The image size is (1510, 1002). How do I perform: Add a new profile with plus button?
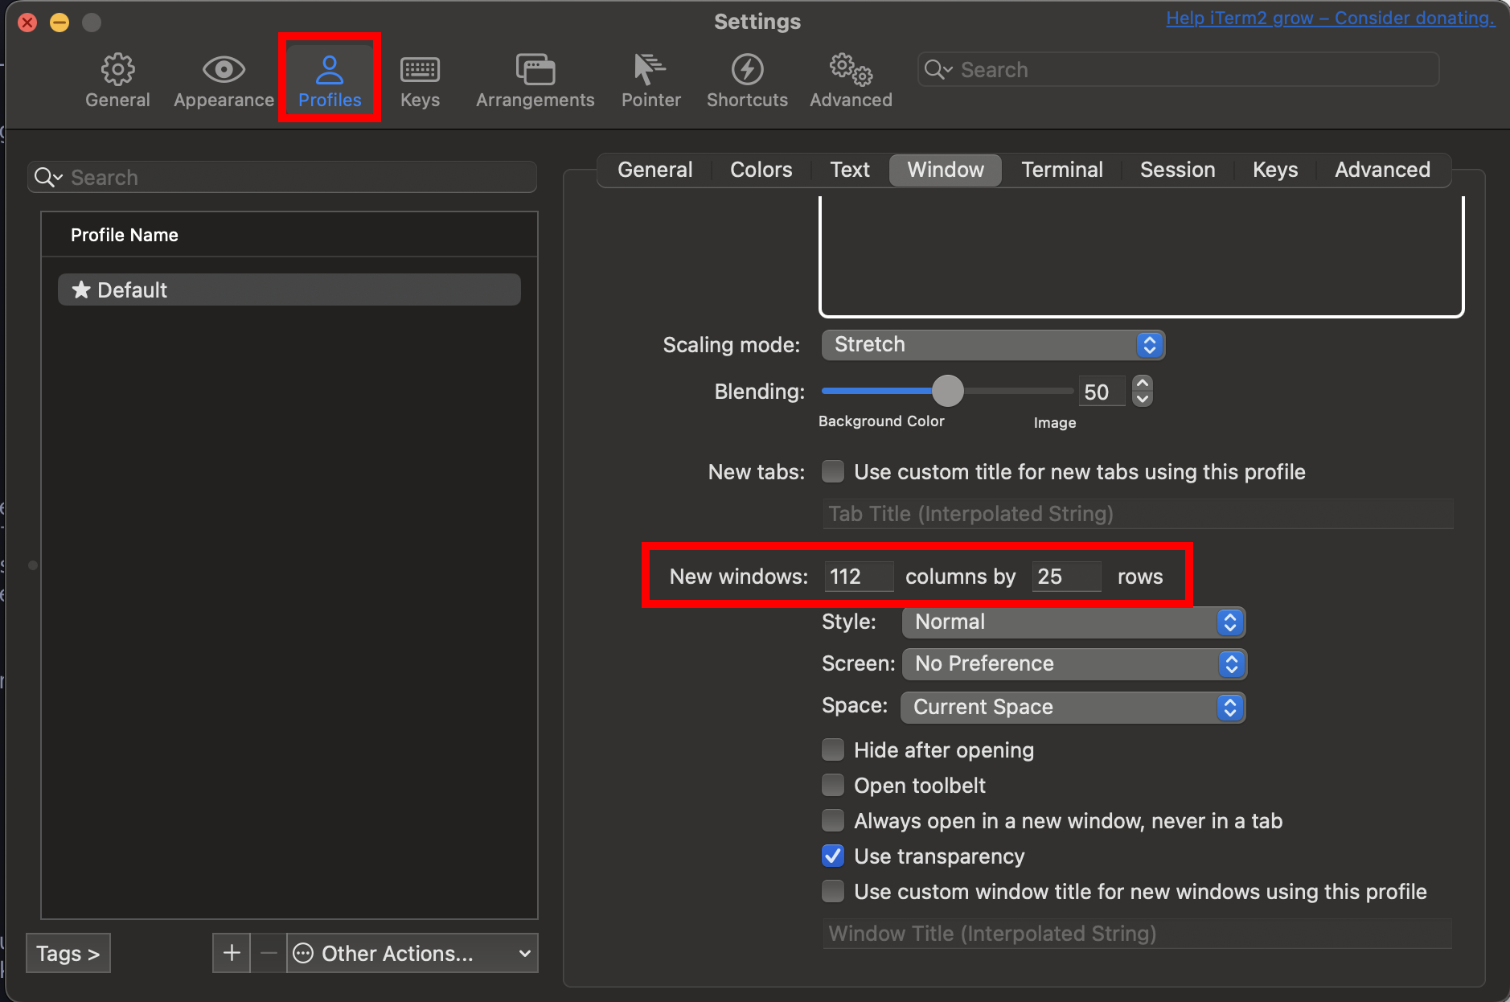(x=232, y=953)
